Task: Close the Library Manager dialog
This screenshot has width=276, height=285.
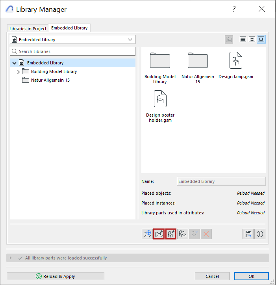Action: click(261, 9)
